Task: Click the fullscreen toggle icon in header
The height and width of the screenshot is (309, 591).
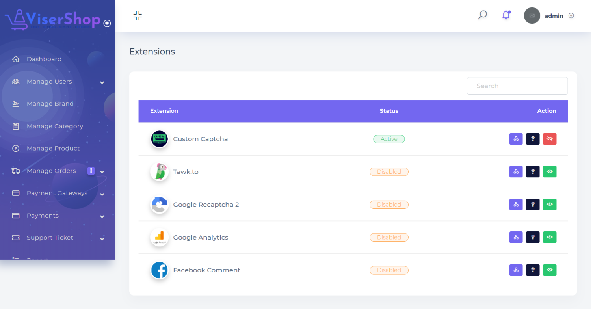Action: [138, 16]
